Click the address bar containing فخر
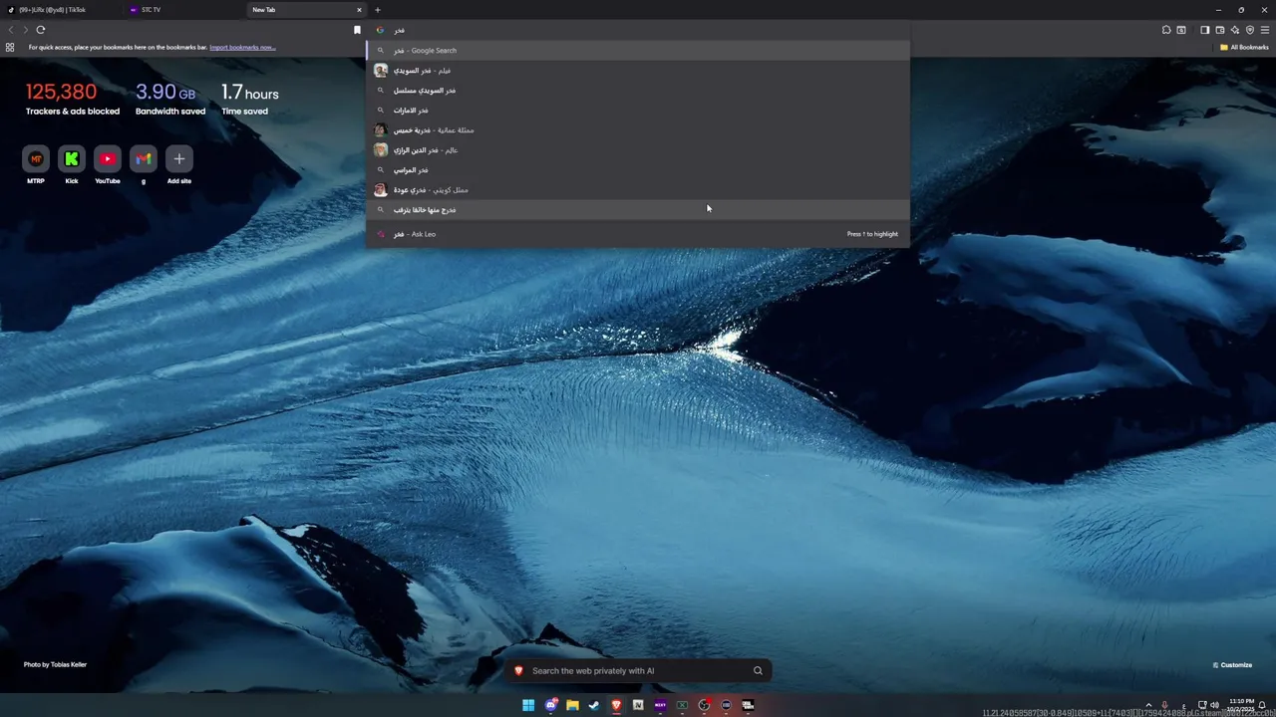The width and height of the screenshot is (1276, 717). [x=638, y=30]
